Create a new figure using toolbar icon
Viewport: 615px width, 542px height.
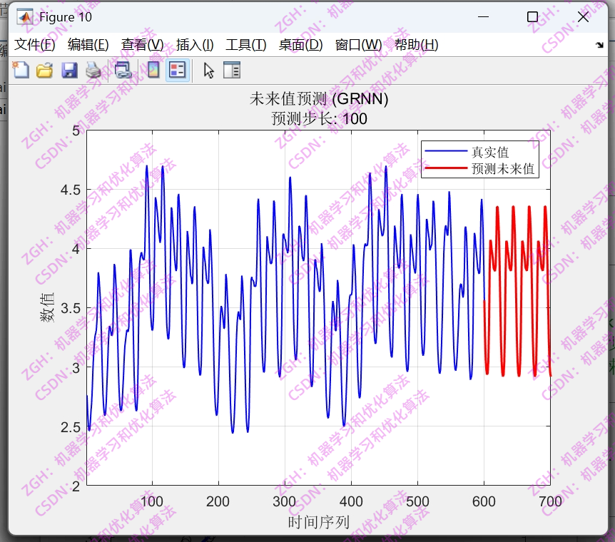[20, 70]
